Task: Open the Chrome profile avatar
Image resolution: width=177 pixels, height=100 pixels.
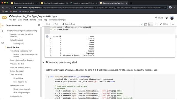Action: (170, 7)
